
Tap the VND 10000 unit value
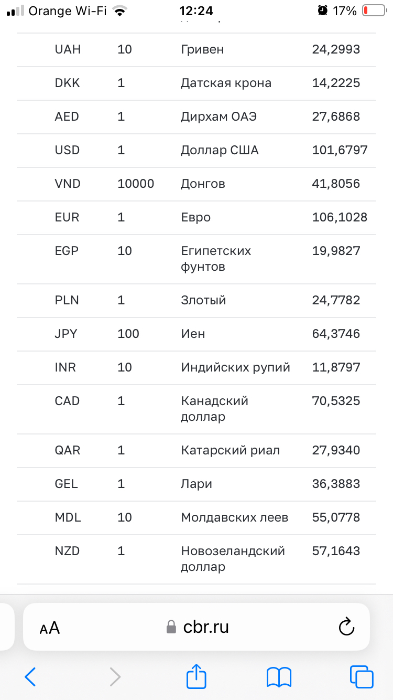[x=136, y=184]
